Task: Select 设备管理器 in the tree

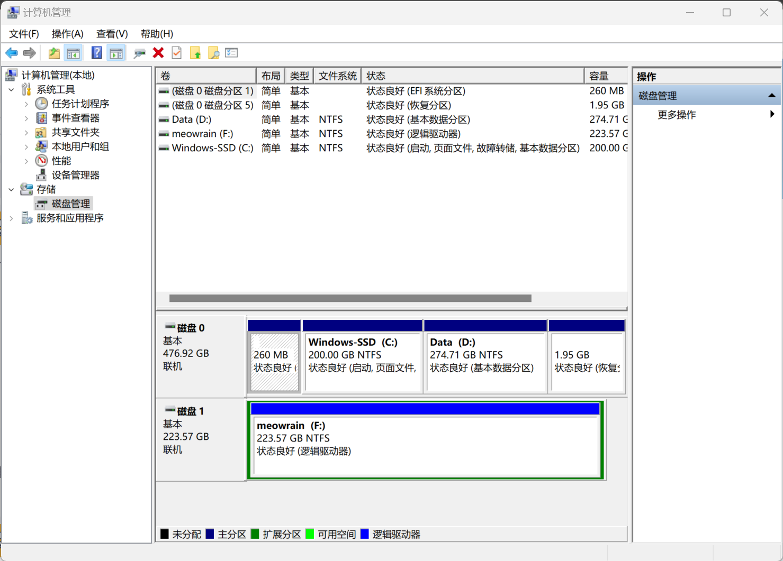Action: [75, 175]
